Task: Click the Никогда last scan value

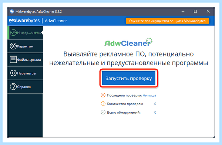Action: point(149,95)
